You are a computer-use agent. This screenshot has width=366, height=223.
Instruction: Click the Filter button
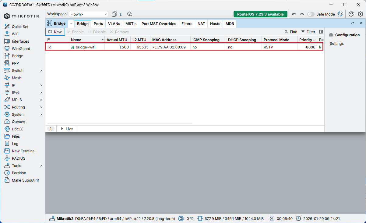click(x=308, y=32)
